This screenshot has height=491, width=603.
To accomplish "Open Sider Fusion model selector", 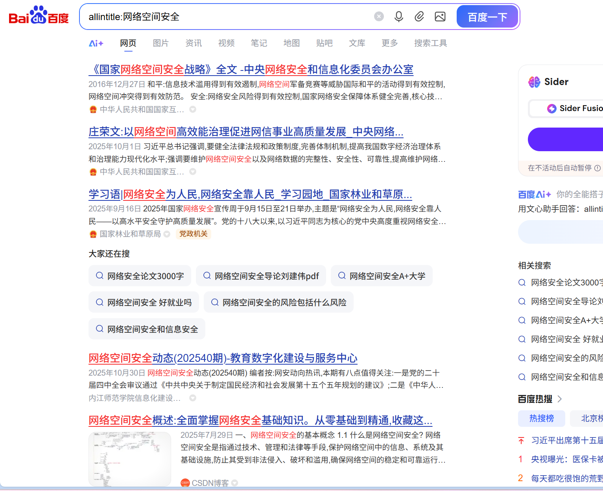I will coord(566,108).
